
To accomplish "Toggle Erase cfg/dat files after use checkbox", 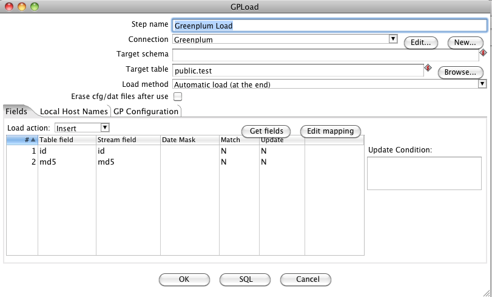I will pos(178,97).
